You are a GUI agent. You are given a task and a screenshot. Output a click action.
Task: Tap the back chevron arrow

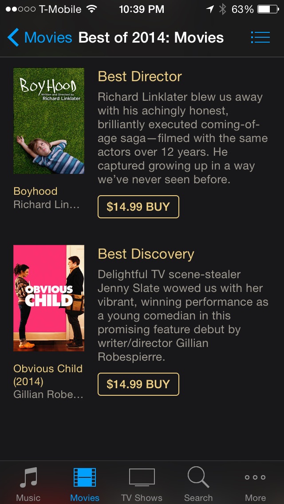click(13, 38)
